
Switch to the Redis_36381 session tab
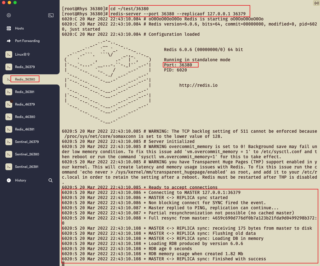pos(25,92)
